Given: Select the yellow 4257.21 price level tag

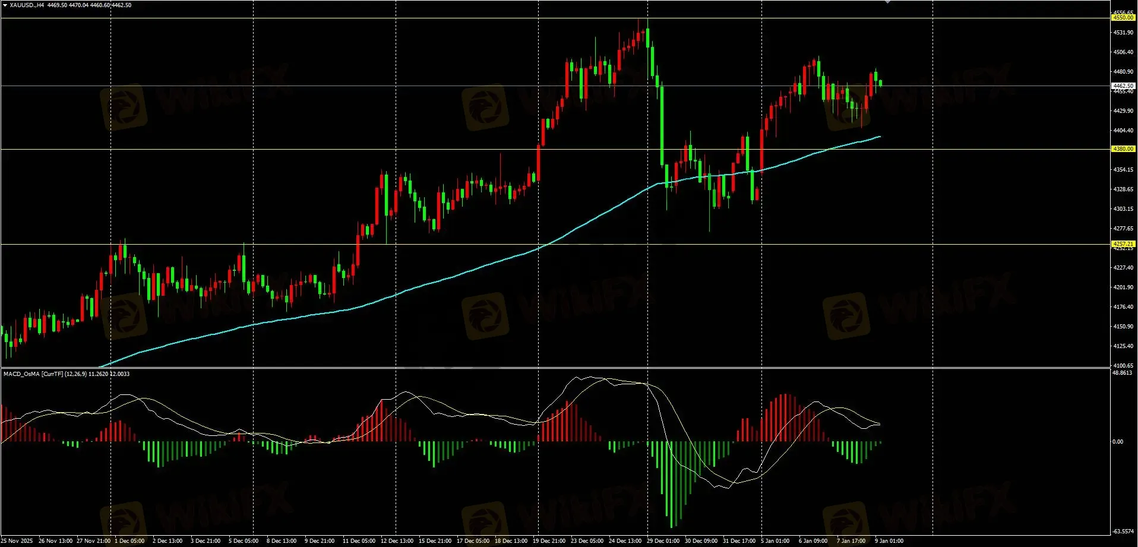Looking at the screenshot, I should click(1123, 244).
